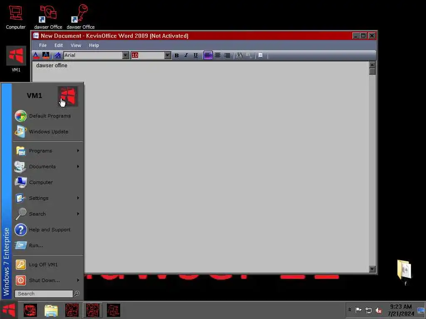
Task: Select align left in the toolbar
Action: [x=208, y=55]
